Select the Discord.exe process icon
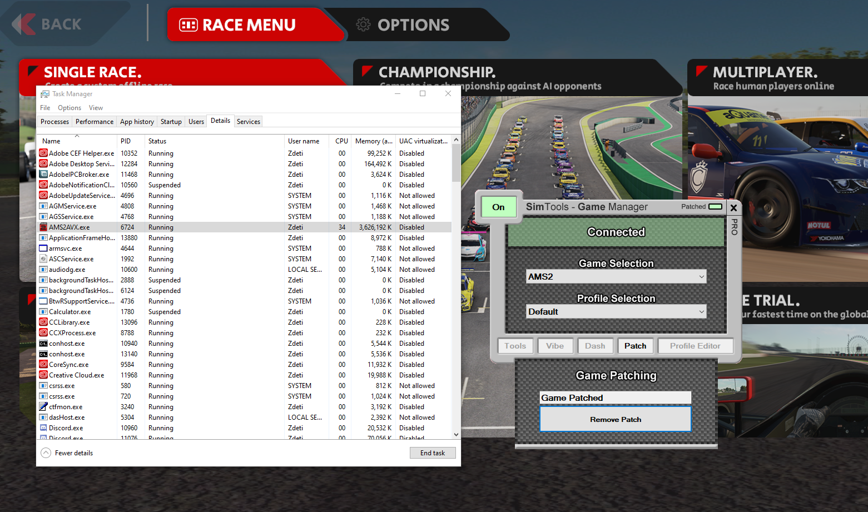Image resolution: width=868 pixels, height=512 pixels. click(x=43, y=428)
